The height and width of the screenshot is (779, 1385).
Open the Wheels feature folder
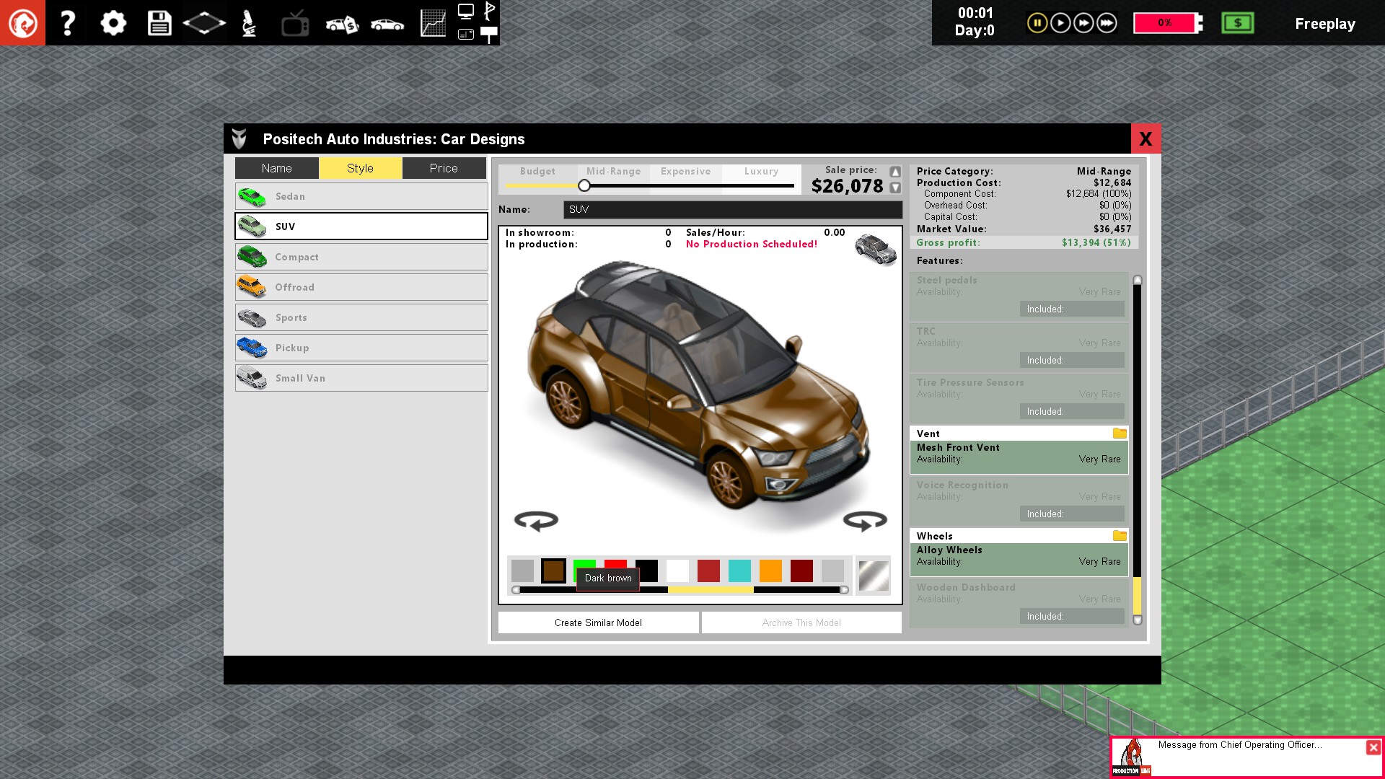click(1120, 536)
